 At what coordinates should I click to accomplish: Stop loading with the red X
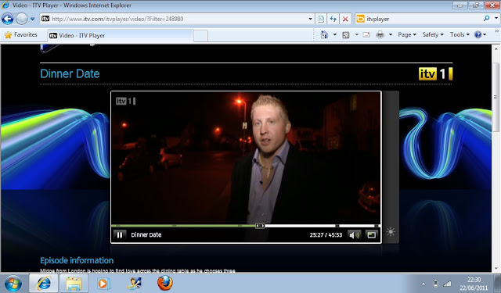[345, 19]
